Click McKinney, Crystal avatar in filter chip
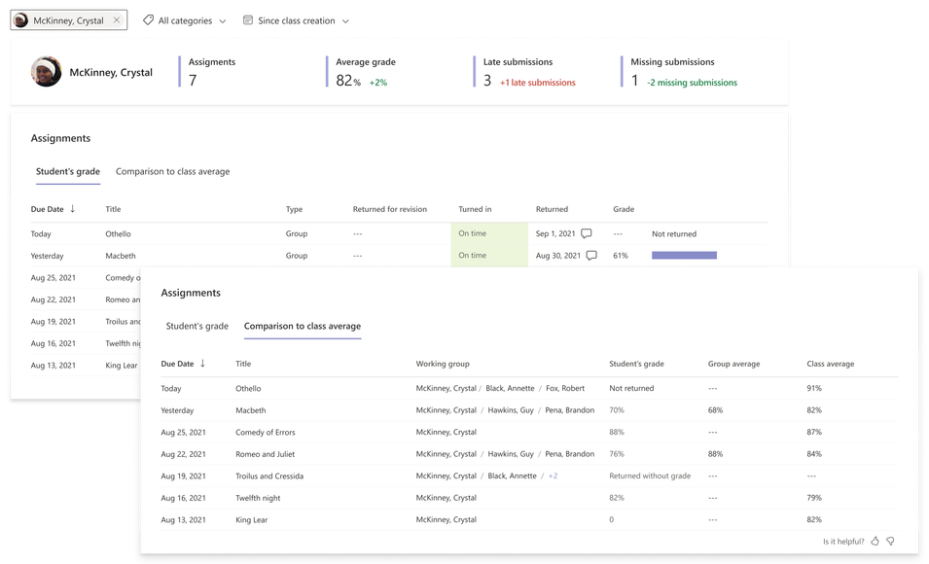The height and width of the screenshot is (564, 929). point(20,20)
